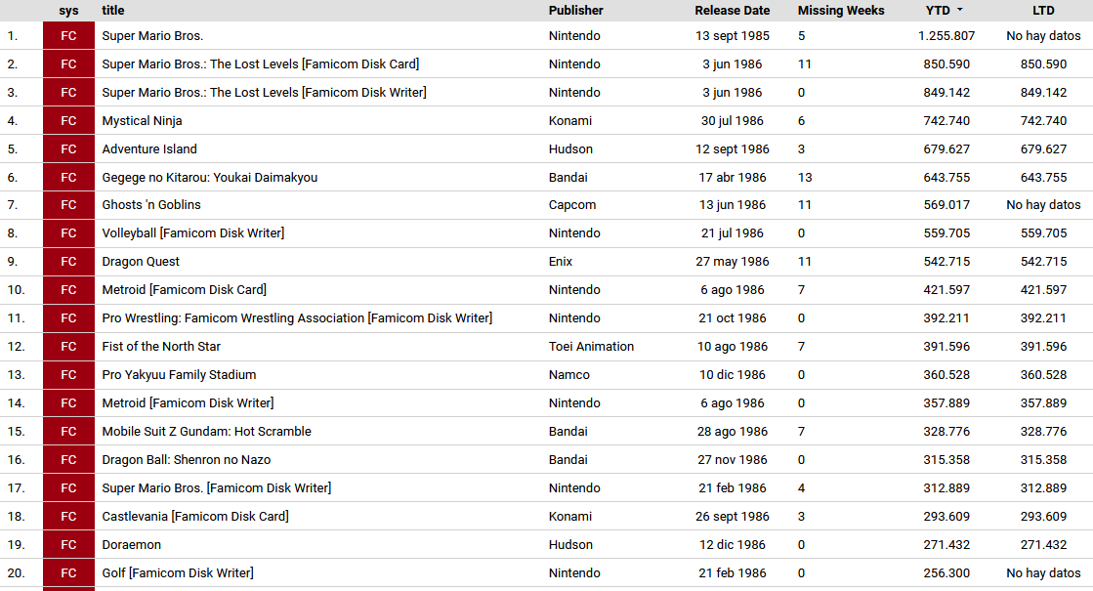Open the Dragon Quest entry
The height and width of the screenshot is (591, 1093).
point(138,262)
